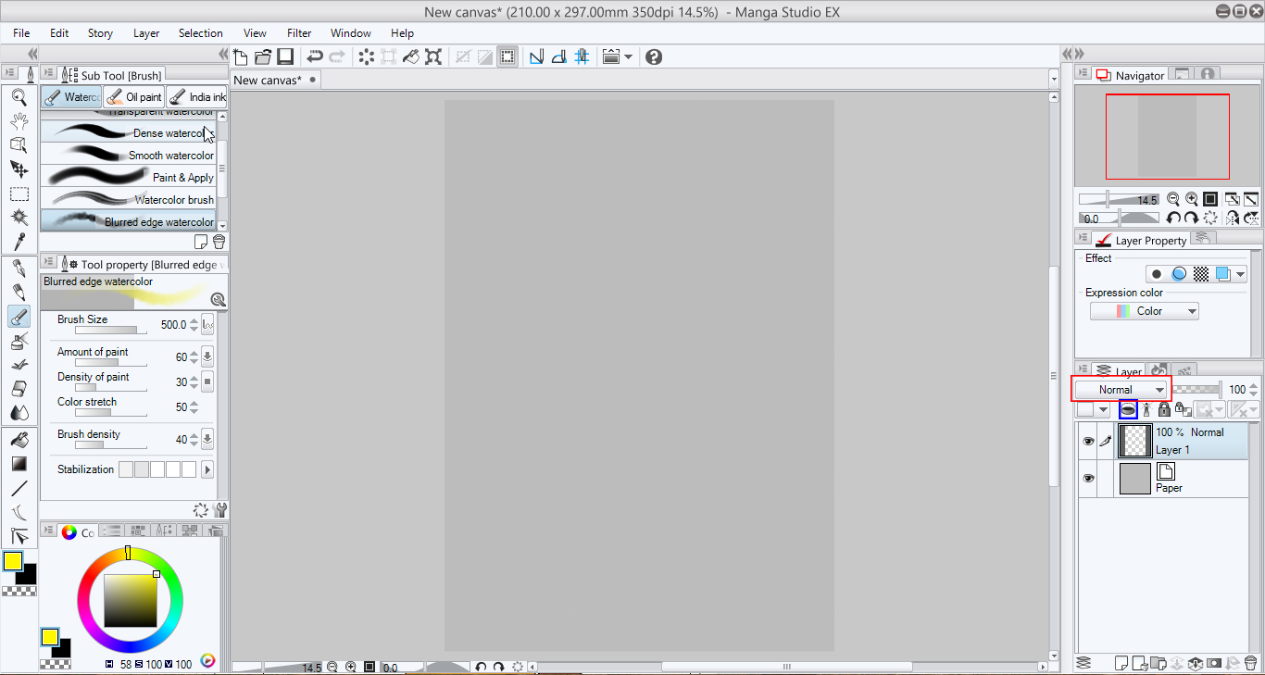The height and width of the screenshot is (675, 1265).
Task: Toggle visibility of Paper layer
Action: coord(1088,479)
